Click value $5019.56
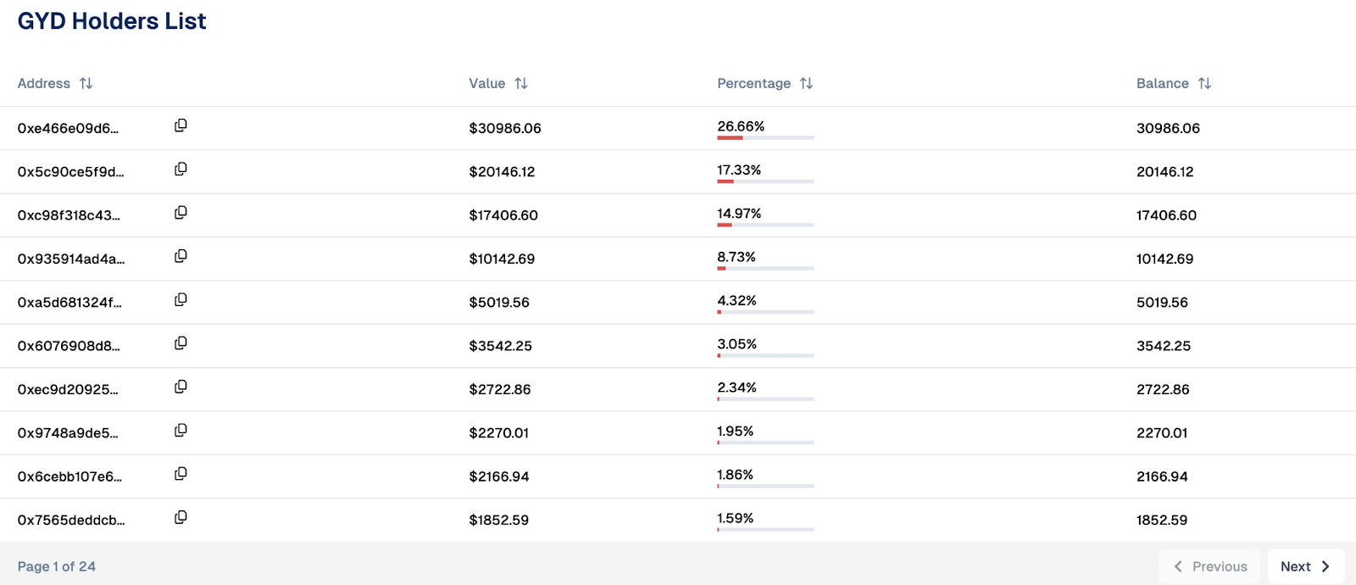This screenshot has height=585, width=1356. [x=499, y=302]
